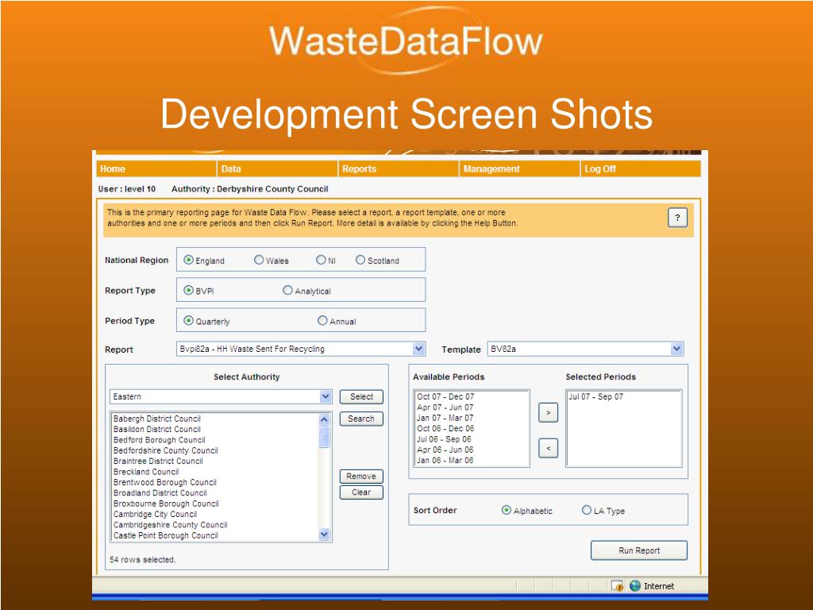Set period type to Quarterly
The width and height of the screenshot is (813, 610).
point(189,321)
